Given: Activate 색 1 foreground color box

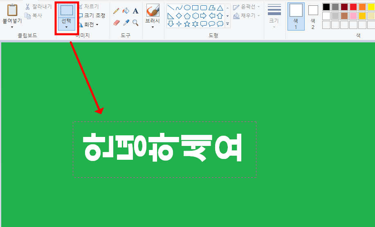Looking at the screenshot, I should point(296,16).
